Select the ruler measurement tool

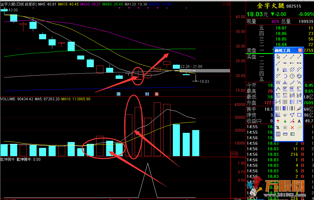[x=285, y=134]
